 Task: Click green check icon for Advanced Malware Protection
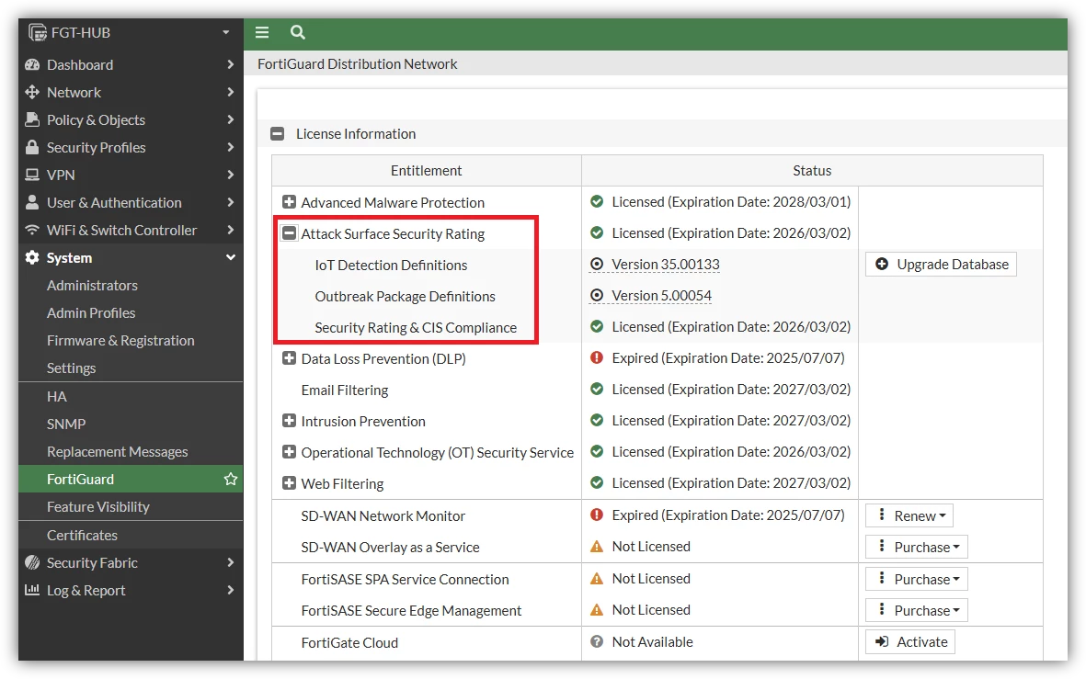coord(596,201)
